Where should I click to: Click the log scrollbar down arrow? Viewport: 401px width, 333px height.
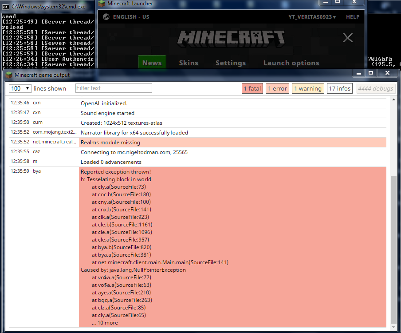tap(393, 327)
